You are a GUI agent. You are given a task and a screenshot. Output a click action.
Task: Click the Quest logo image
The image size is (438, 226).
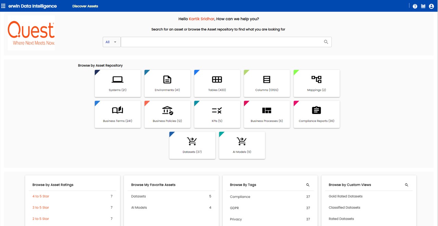tap(31, 33)
